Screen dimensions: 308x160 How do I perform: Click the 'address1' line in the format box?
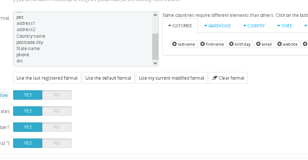coord(26,23)
